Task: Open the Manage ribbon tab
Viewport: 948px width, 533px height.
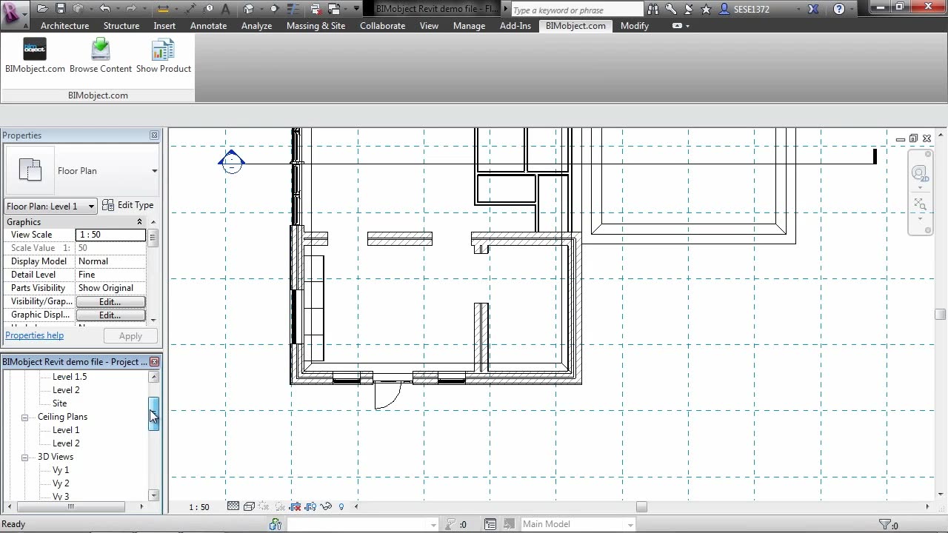Action: [470, 25]
